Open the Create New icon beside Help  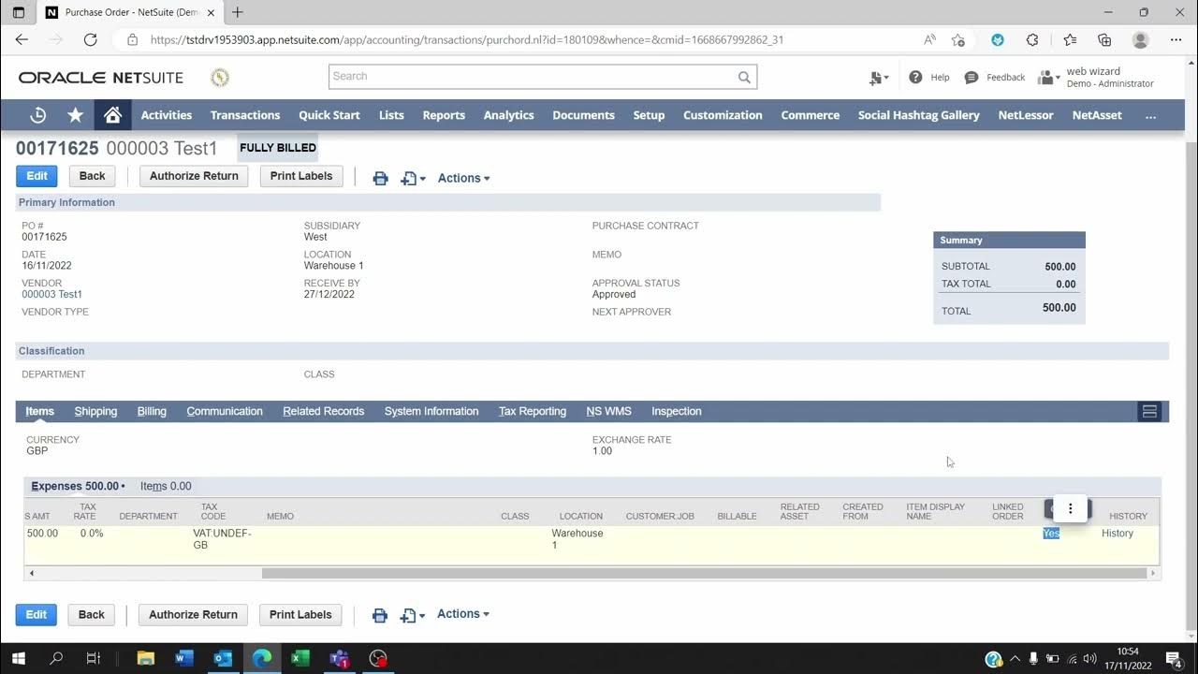[x=878, y=78]
